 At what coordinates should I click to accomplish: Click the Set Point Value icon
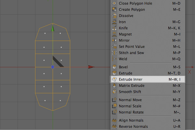point(114,46)
